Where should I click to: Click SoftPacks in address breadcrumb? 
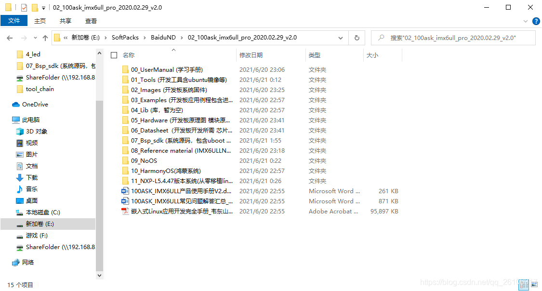click(125, 37)
